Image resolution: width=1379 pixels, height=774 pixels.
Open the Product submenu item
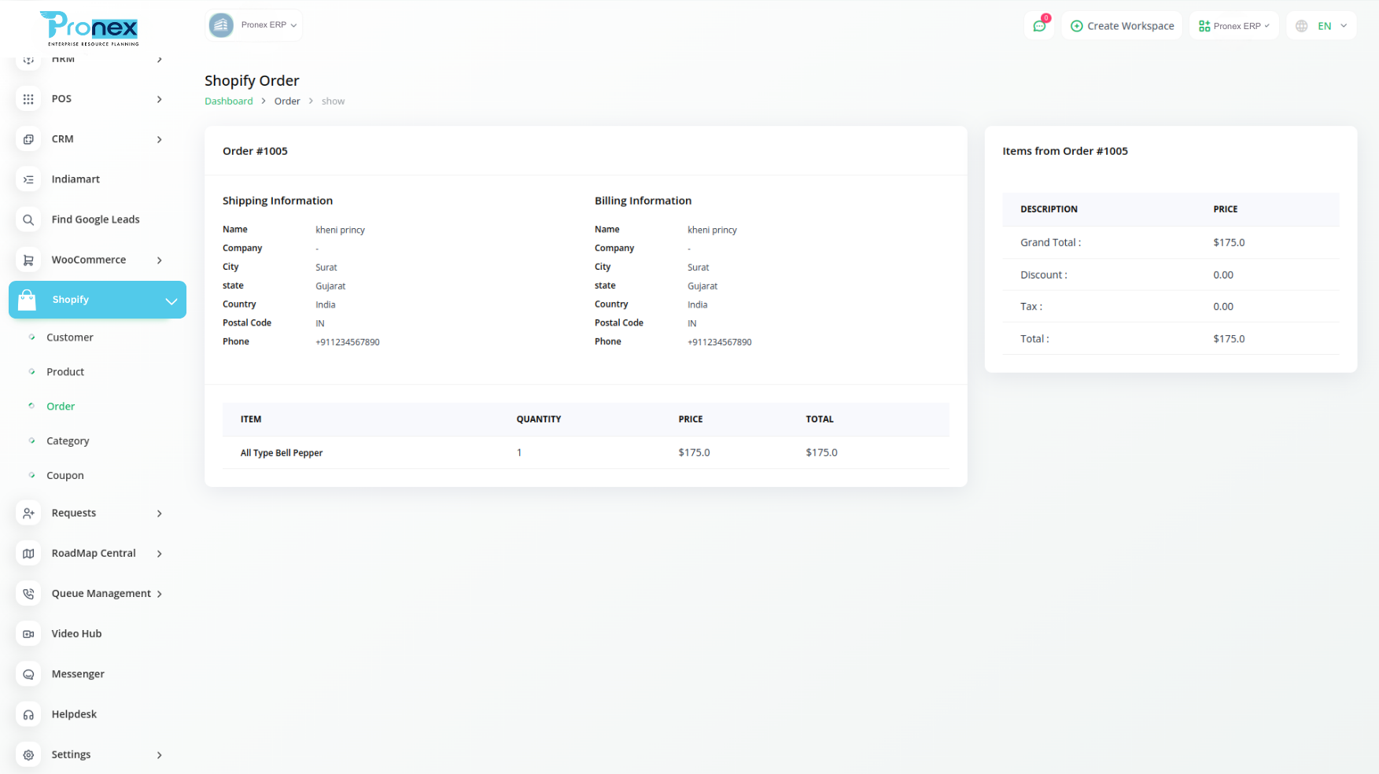click(x=65, y=372)
